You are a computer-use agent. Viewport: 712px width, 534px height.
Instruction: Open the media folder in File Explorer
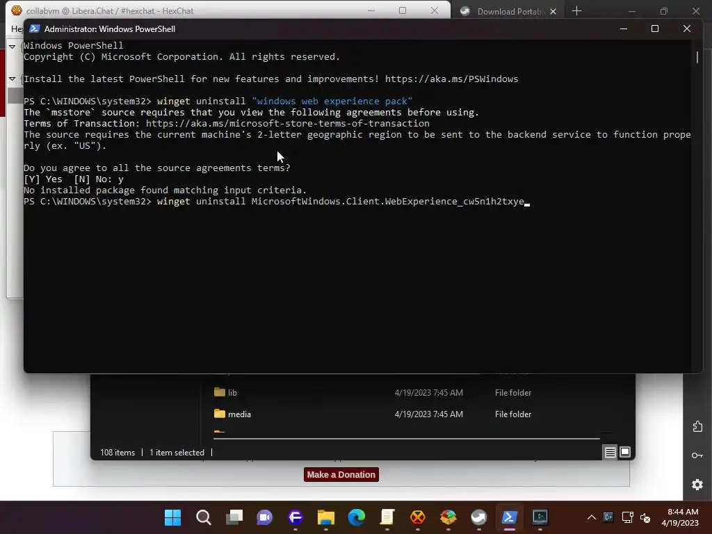(x=232, y=414)
